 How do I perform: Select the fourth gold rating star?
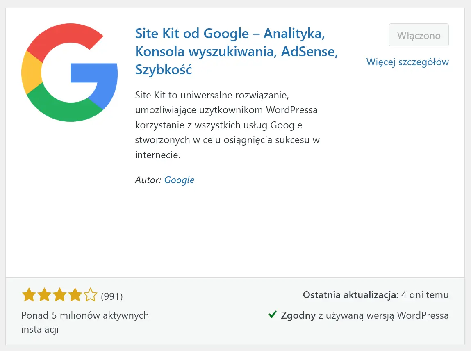point(74,294)
